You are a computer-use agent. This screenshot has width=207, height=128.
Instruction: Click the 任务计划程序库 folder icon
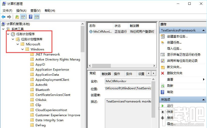[18, 39]
